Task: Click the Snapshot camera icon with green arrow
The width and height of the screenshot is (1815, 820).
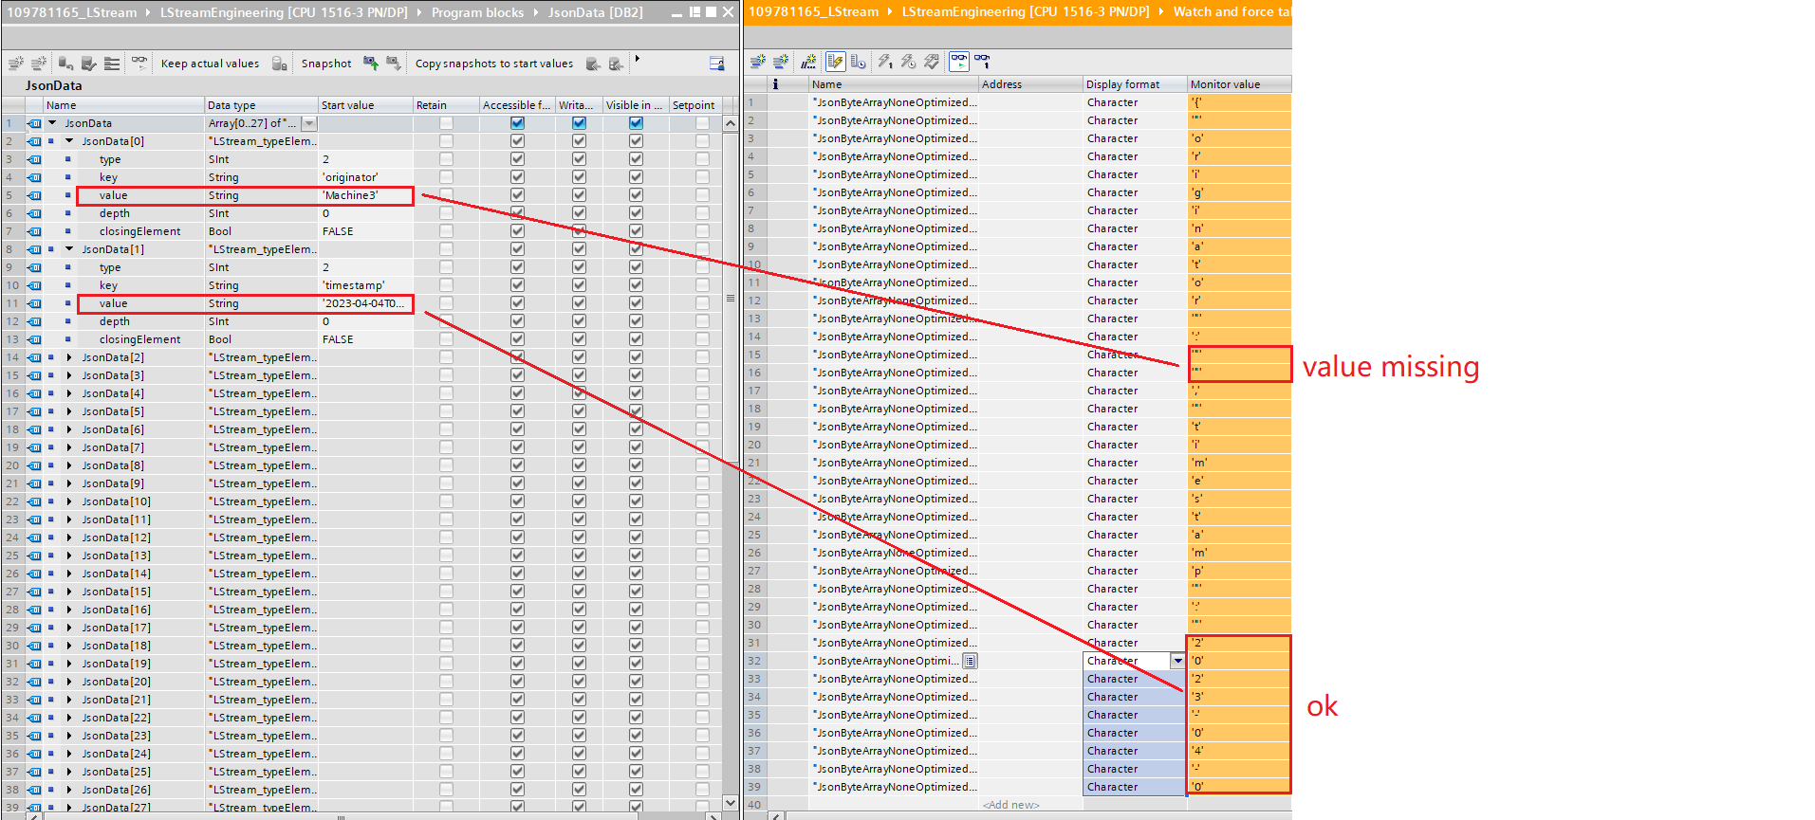Action: (371, 64)
